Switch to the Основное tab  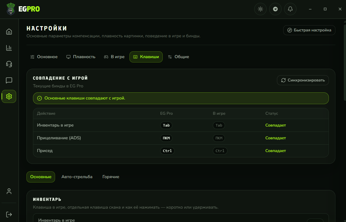44,57
